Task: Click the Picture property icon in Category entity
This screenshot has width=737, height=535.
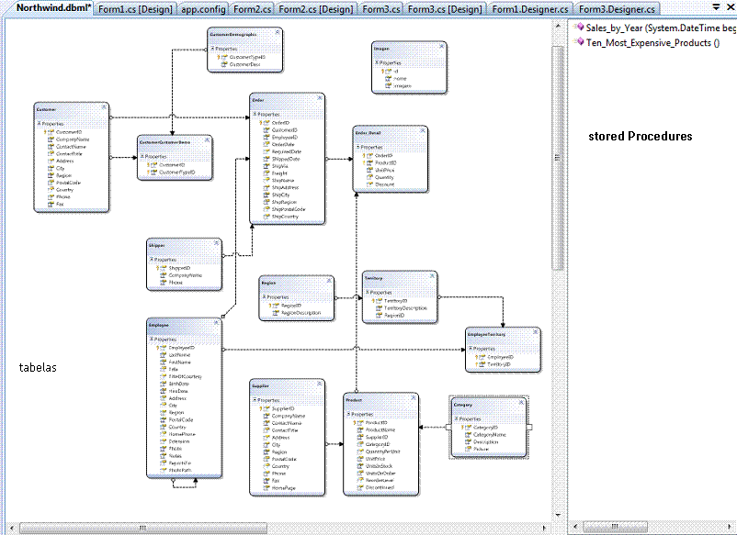Action: (468, 449)
